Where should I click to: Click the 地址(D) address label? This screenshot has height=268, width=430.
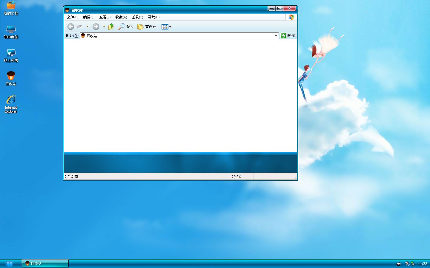pyautogui.click(x=72, y=36)
